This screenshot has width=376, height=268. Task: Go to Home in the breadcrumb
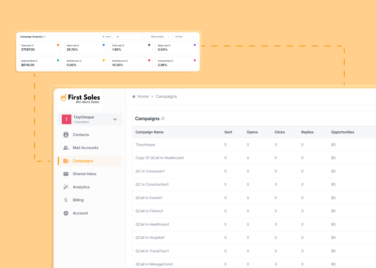pos(143,96)
